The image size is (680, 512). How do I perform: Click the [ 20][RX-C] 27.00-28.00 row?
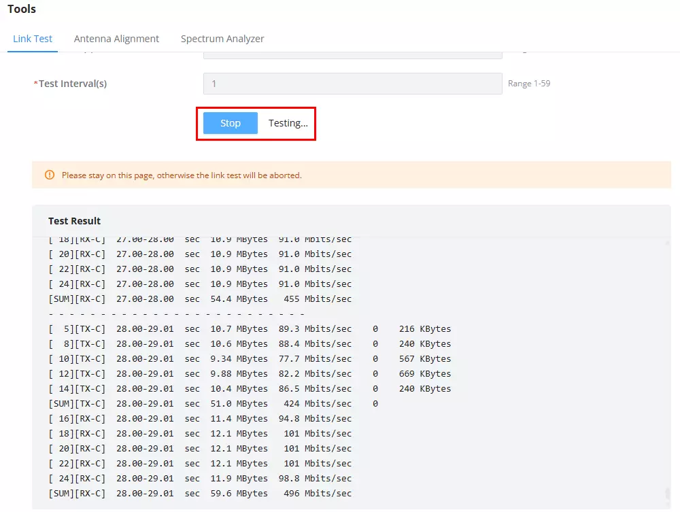click(200, 254)
